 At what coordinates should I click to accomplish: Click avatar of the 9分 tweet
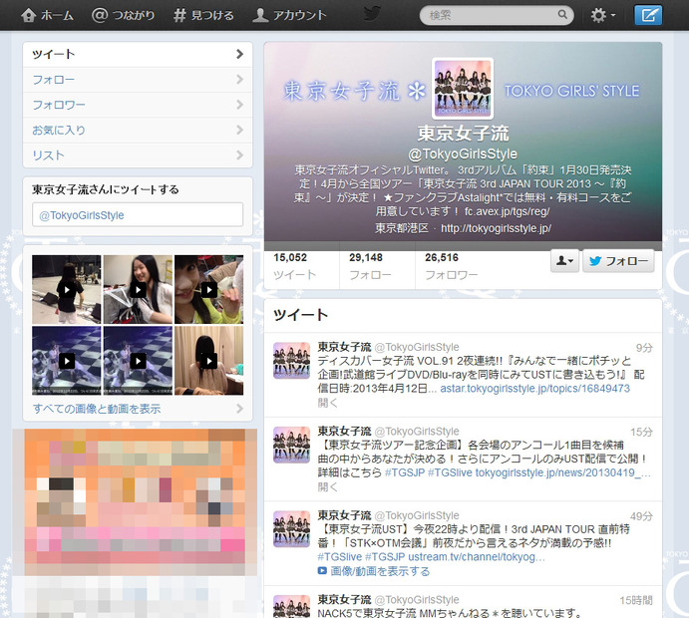click(x=292, y=361)
